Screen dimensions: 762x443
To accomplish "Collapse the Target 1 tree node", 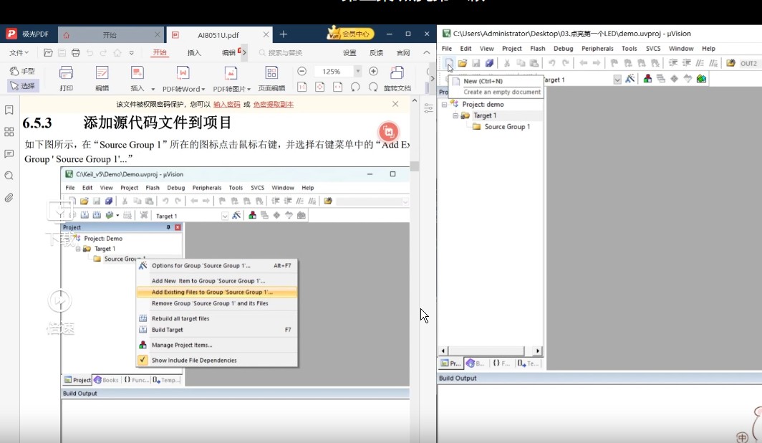I will [454, 115].
